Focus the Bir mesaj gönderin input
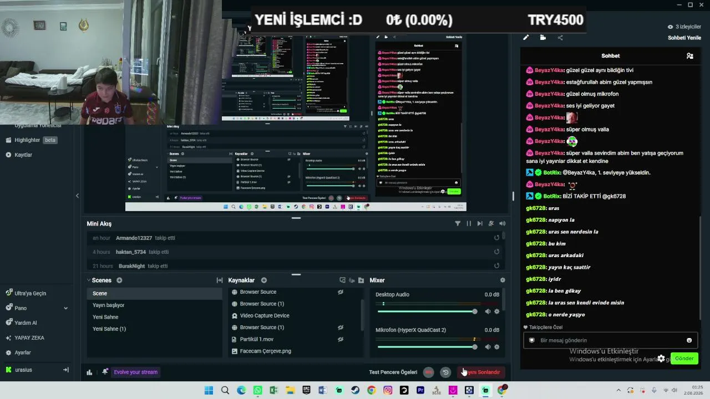Image resolution: width=710 pixels, height=399 pixels. [x=610, y=340]
